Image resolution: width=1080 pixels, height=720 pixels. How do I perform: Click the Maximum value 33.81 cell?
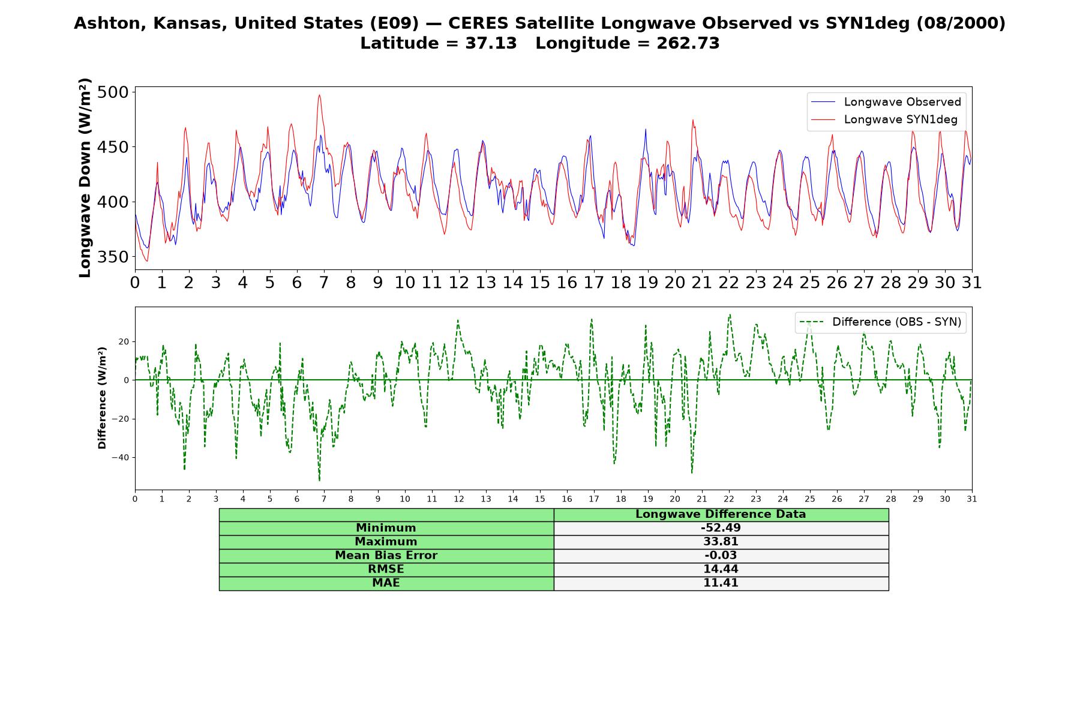coord(721,542)
